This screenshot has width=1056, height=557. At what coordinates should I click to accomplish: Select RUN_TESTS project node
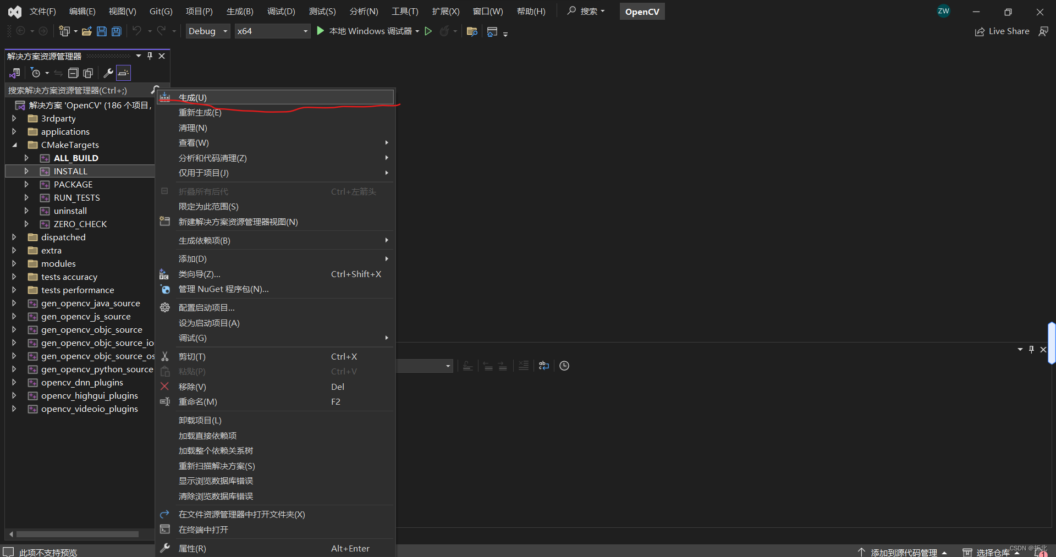tap(76, 197)
